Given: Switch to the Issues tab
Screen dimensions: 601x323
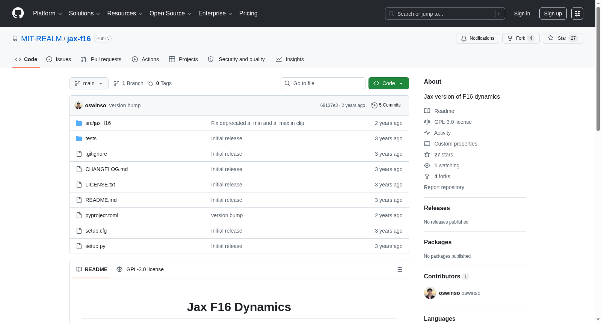Looking at the screenshot, I should (x=59, y=59).
